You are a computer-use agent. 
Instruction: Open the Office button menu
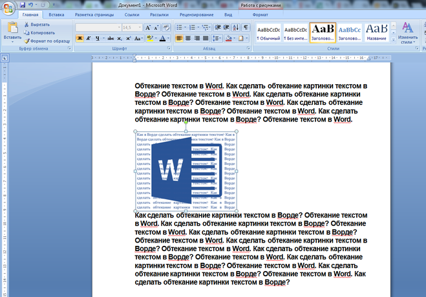point(8,8)
